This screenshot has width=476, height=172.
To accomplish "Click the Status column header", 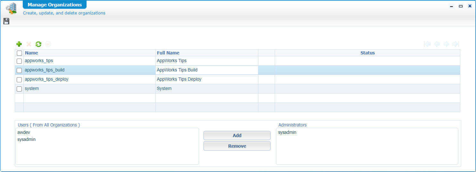I will (367, 53).
